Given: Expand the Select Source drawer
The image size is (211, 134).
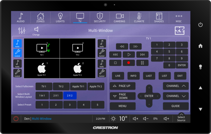Looking at the screenshot, I should [181, 117].
